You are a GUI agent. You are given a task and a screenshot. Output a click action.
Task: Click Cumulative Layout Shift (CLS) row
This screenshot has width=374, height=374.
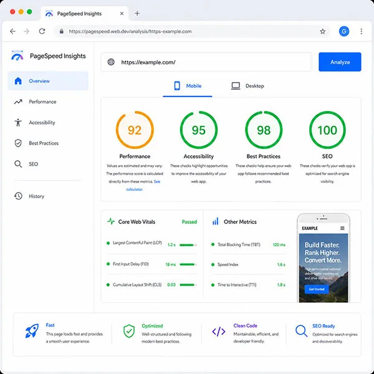click(151, 285)
